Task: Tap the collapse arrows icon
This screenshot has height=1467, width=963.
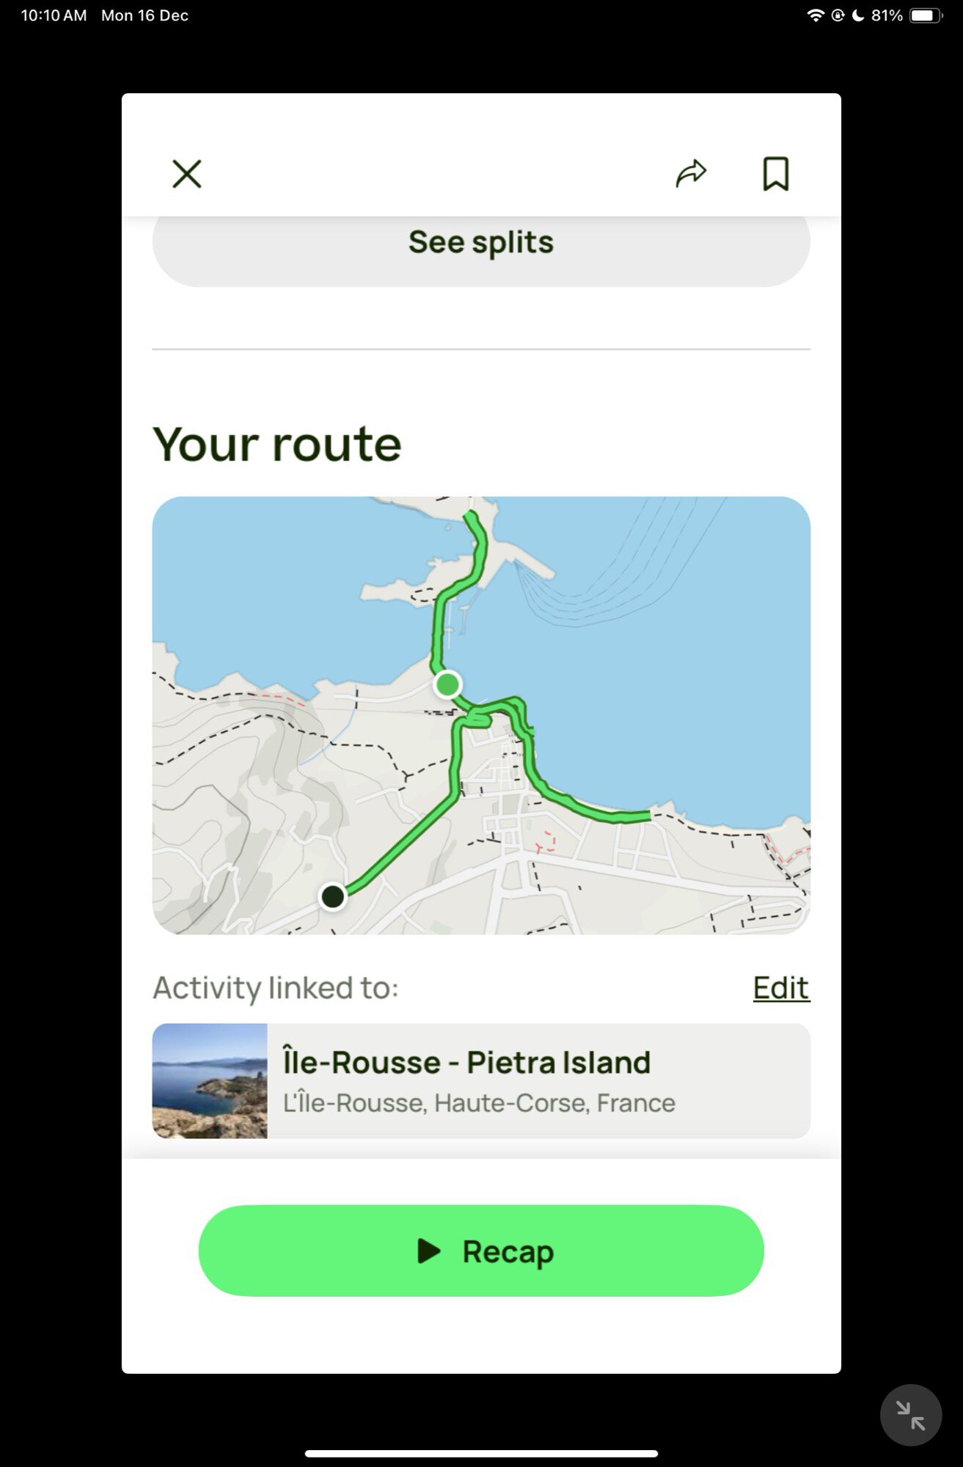Action: coord(910,1415)
